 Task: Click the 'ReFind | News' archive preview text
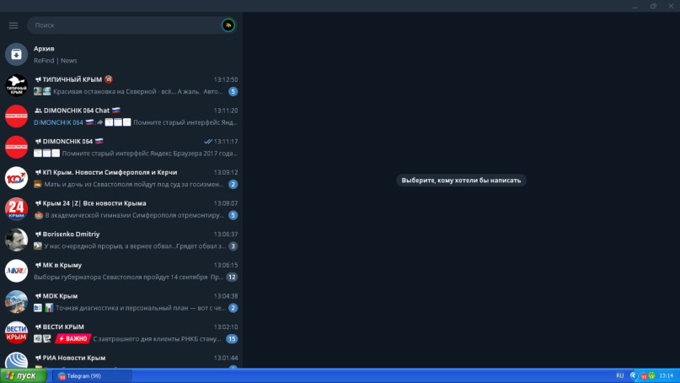56,61
